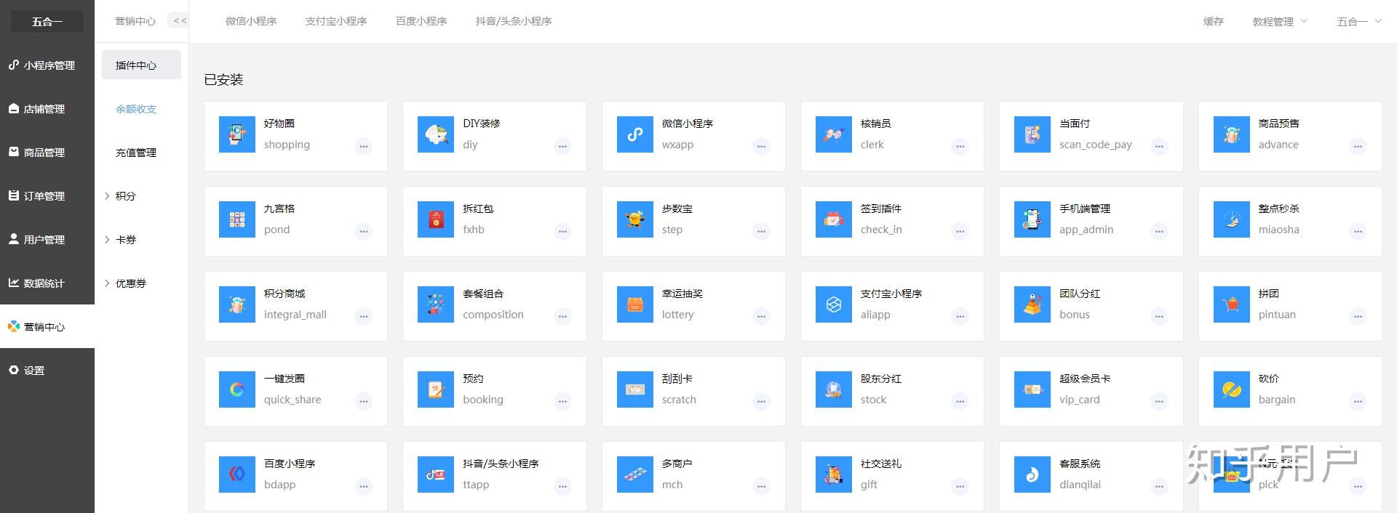Open 余额收支 submenu item

point(141,109)
